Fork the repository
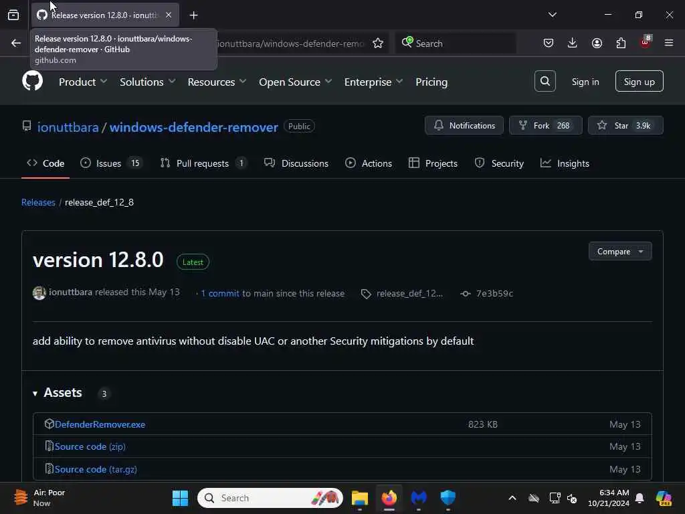The image size is (685, 514). 546,125
